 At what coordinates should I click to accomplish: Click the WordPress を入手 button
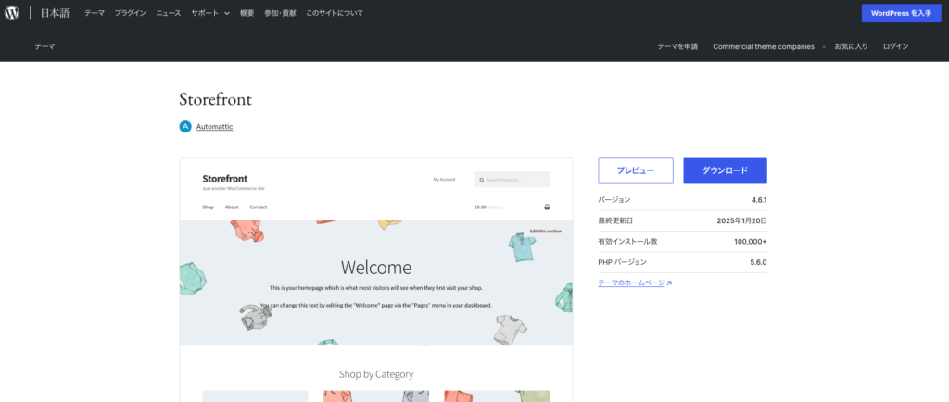(x=901, y=13)
